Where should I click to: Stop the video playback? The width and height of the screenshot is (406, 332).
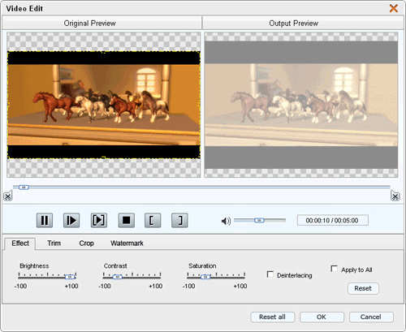[126, 220]
